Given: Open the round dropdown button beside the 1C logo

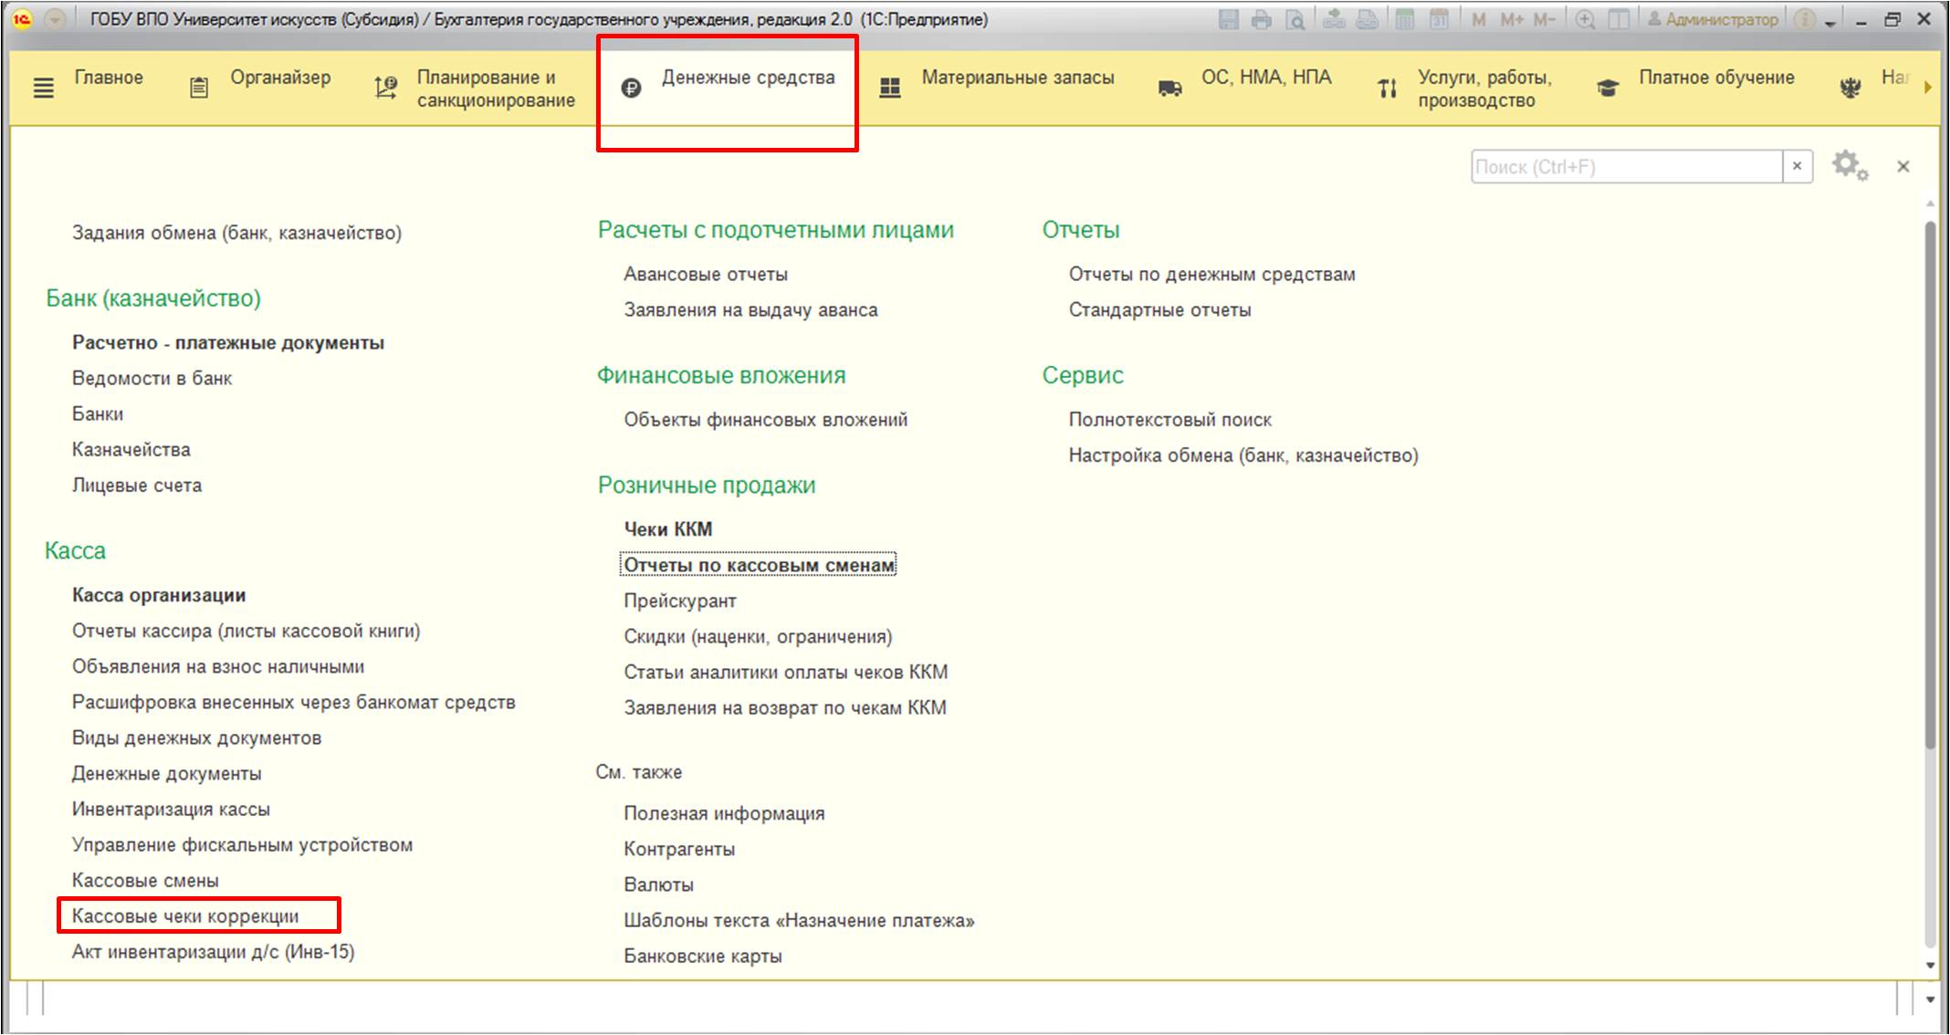Looking at the screenshot, I should 56,19.
